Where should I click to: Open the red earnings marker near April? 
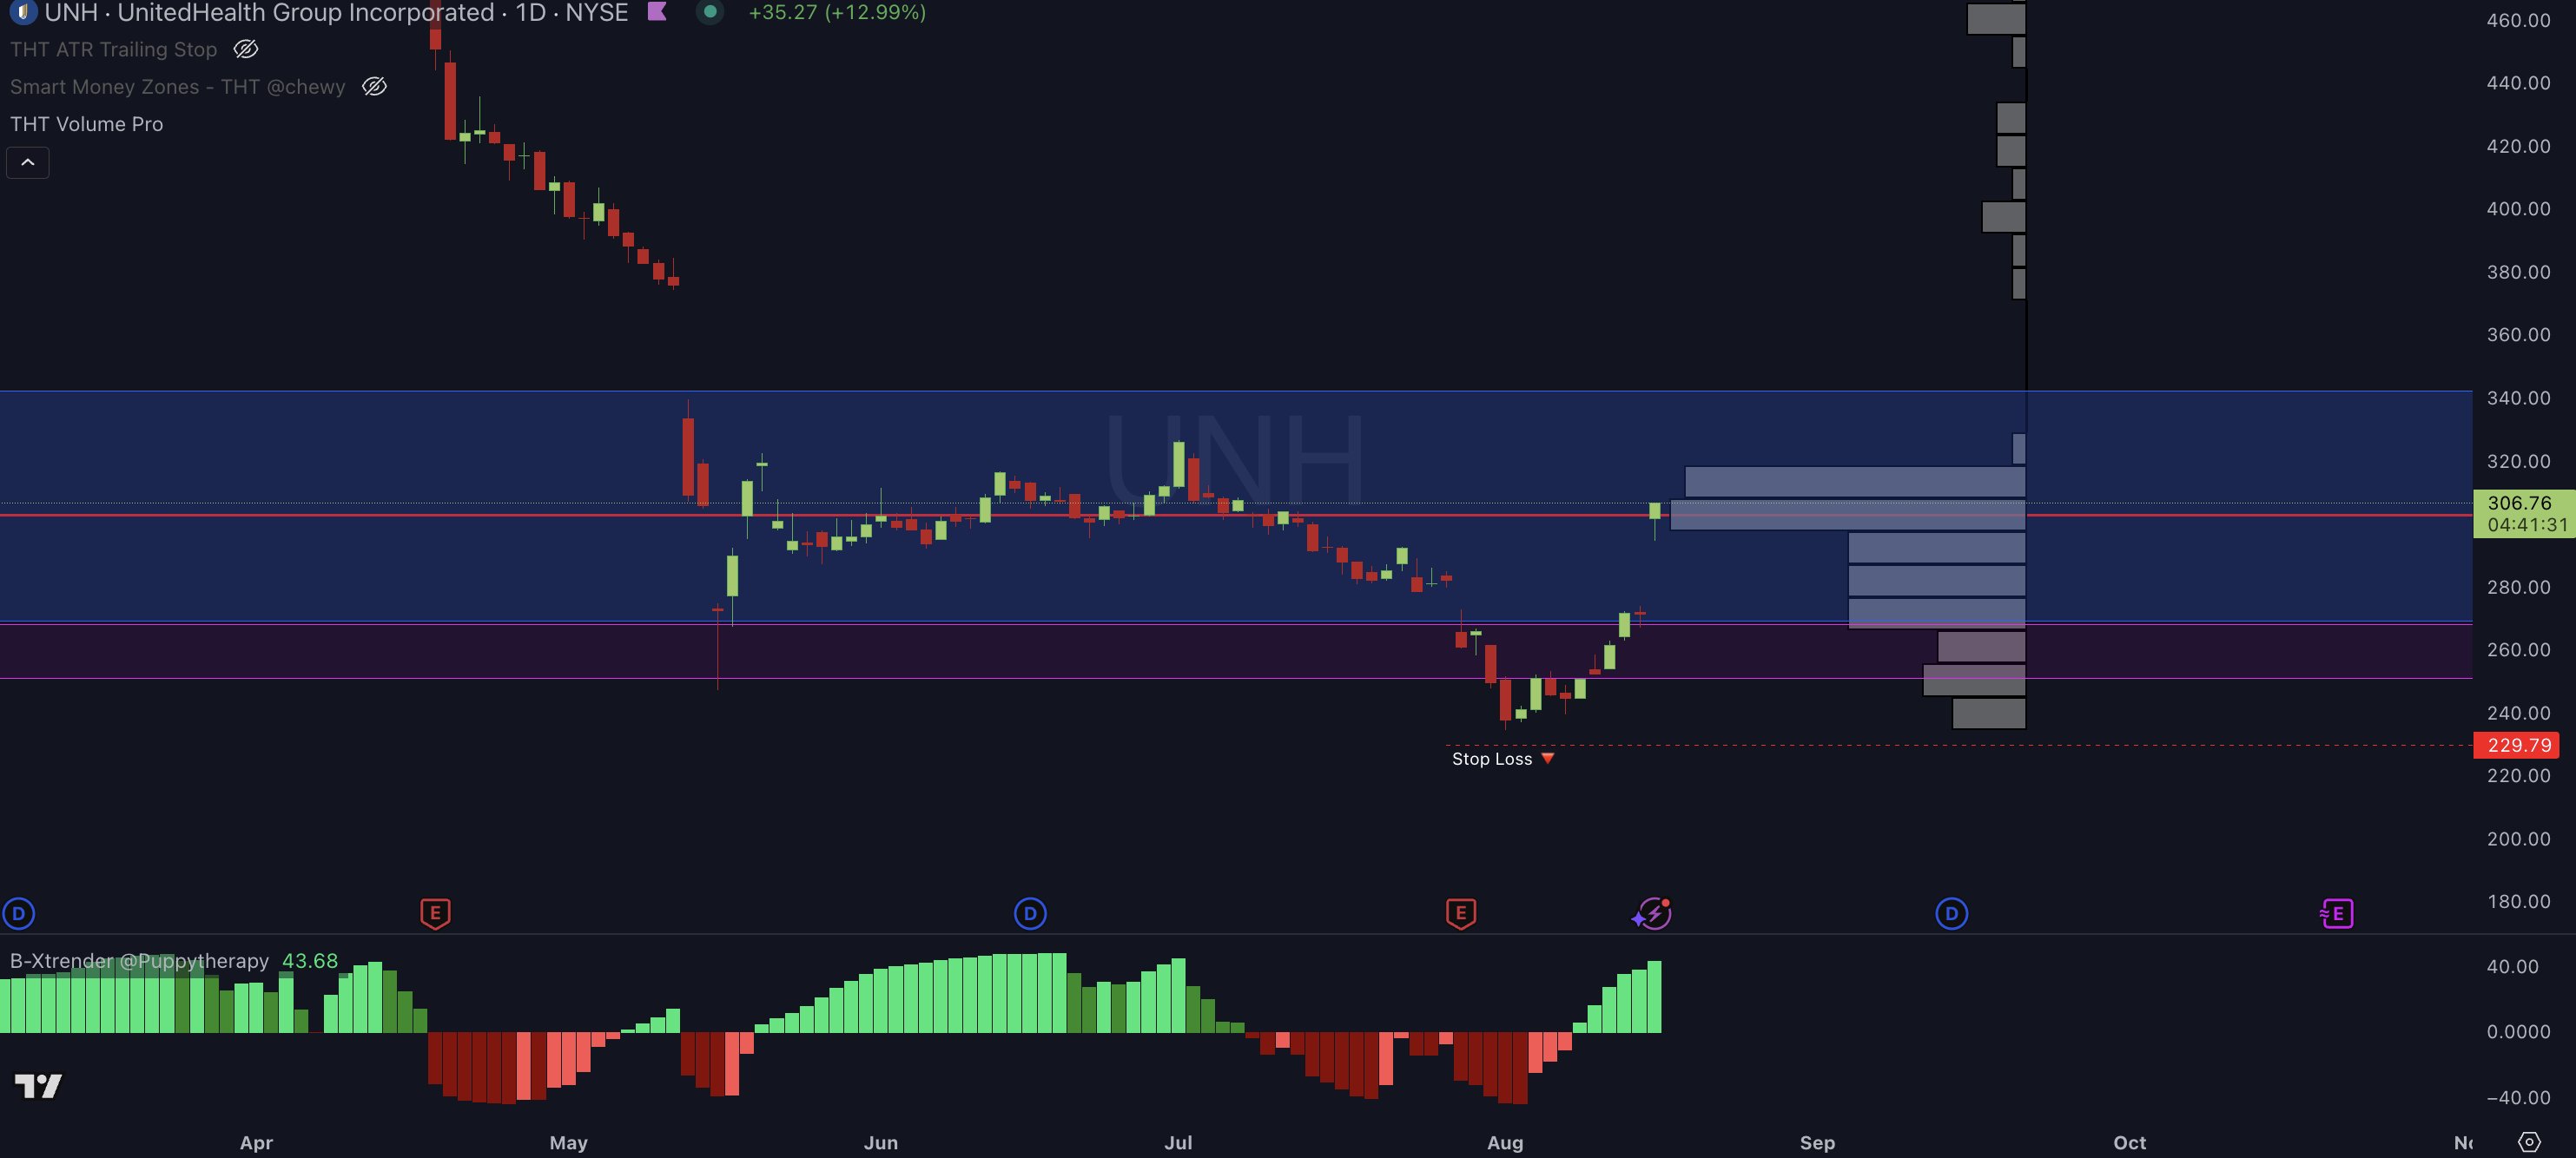coord(435,913)
